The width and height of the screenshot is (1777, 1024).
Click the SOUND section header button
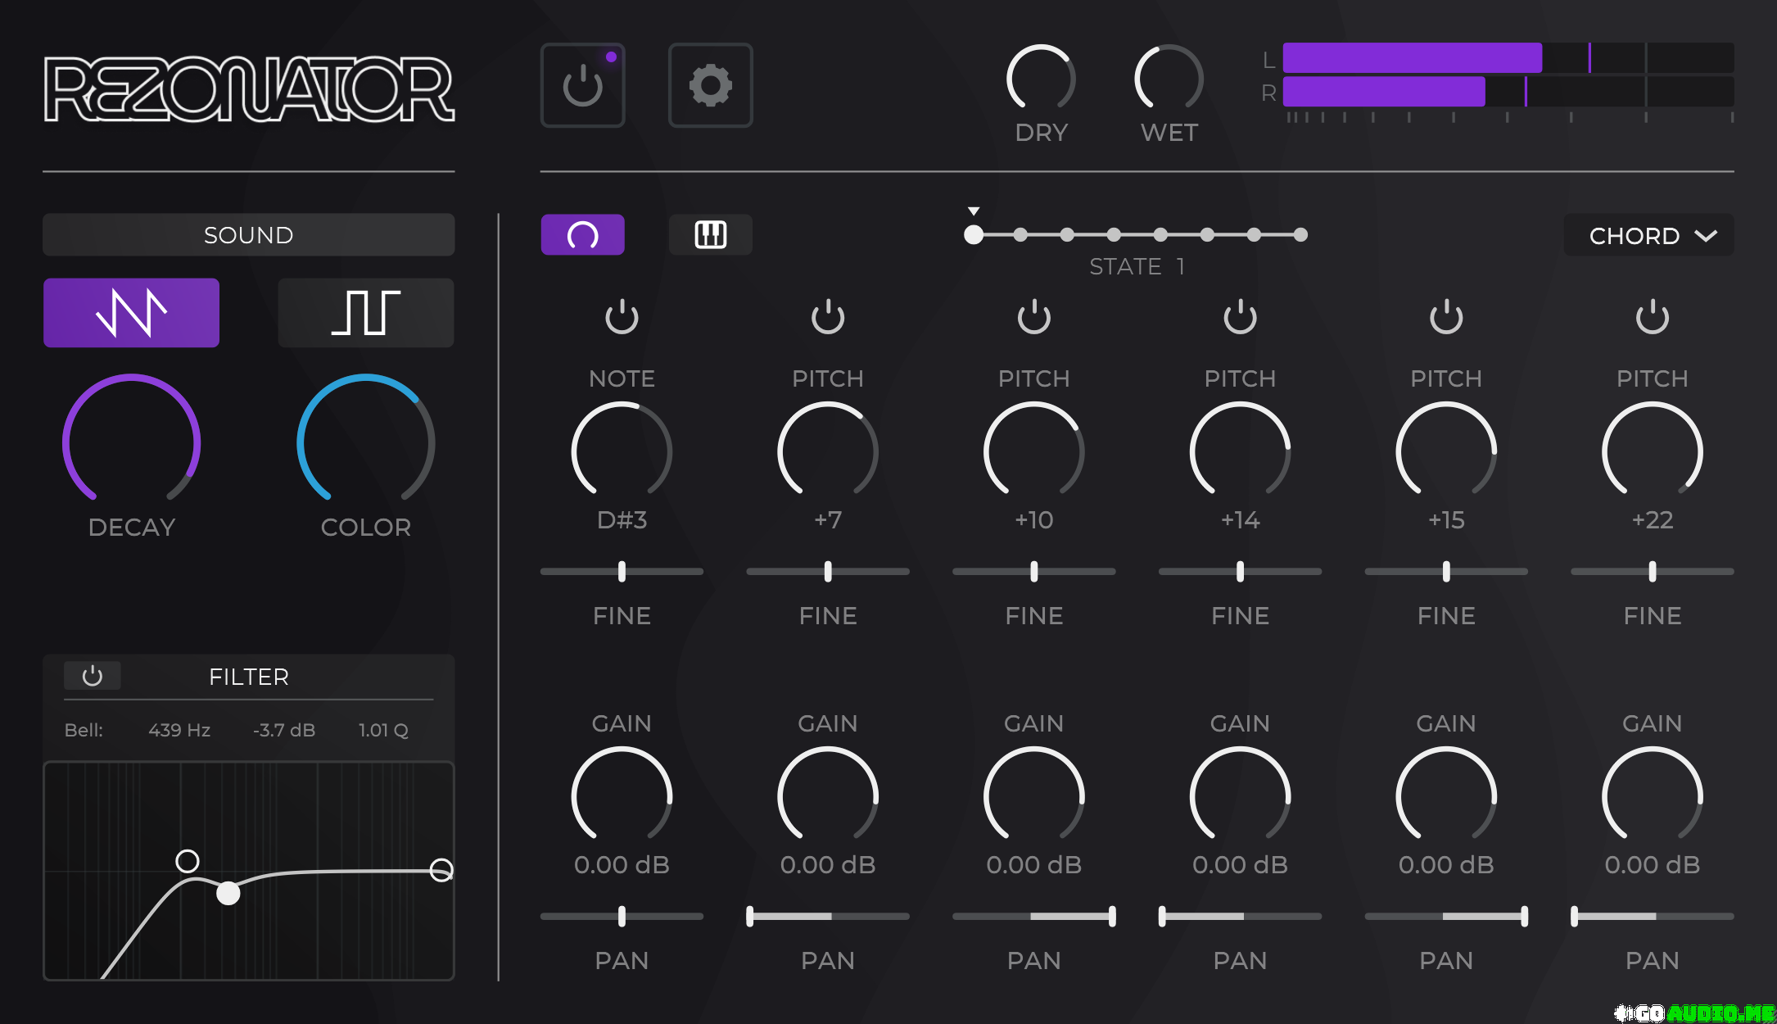[x=249, y=235]
